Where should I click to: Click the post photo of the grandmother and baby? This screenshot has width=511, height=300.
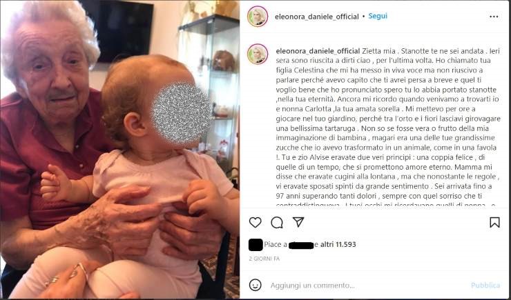[119, 150]
